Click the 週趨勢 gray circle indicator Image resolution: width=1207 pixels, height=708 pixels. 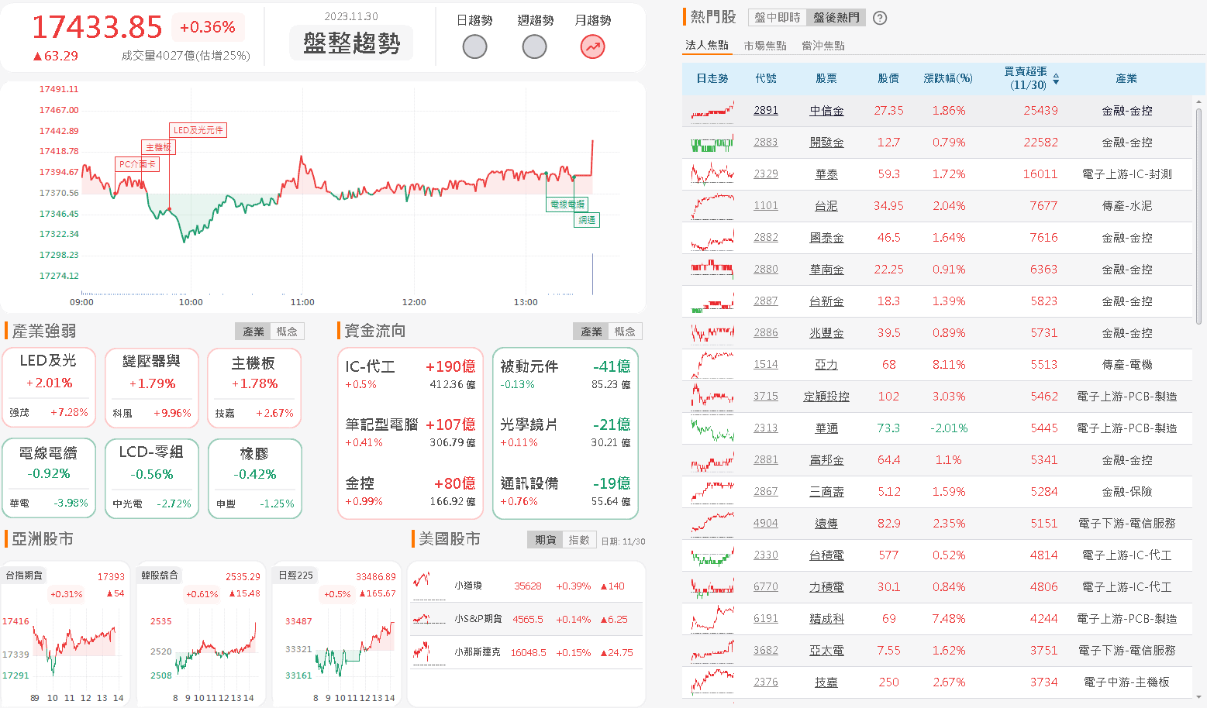(x=535, y=47)
